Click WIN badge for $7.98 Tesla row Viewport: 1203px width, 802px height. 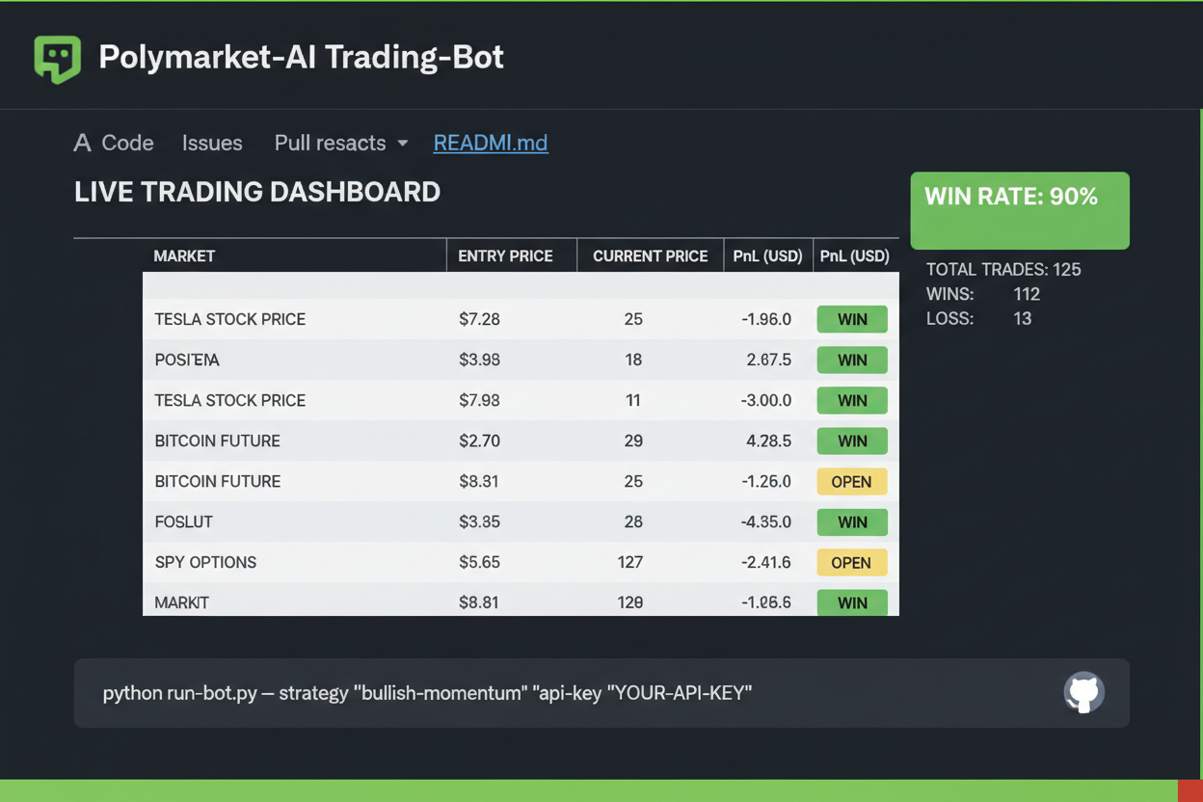pyautogui.click(x=852, y=400)
